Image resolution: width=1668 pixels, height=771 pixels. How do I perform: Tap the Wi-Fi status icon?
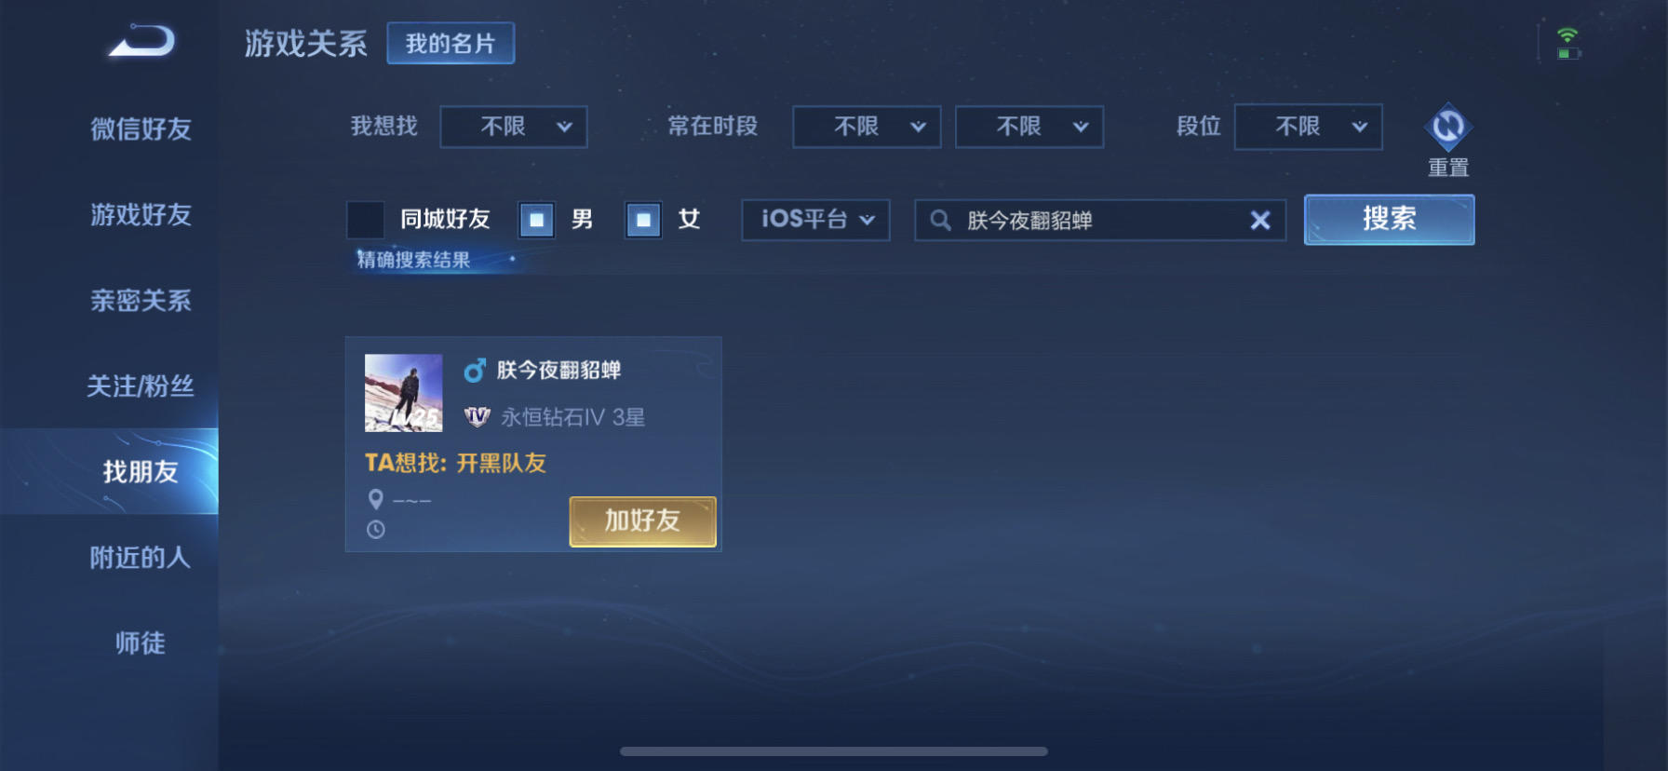tap(1567, 36)
